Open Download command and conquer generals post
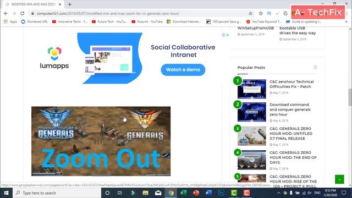This screenshot has height=198, width=352. coord(290,109)
